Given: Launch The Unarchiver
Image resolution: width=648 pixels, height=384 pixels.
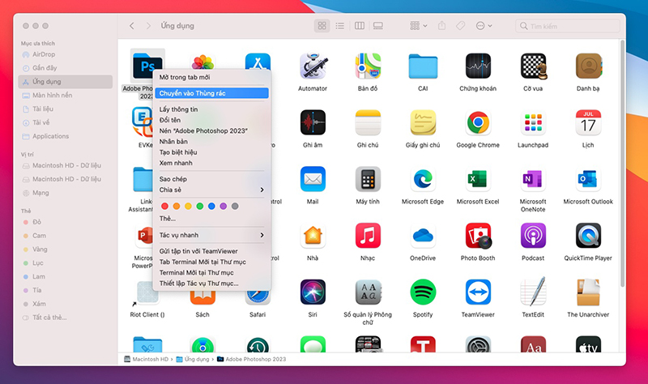Looking at the screenshot, I should tap(589, 292).
